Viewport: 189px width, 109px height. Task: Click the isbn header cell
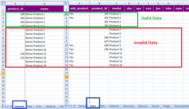(168, 8)
